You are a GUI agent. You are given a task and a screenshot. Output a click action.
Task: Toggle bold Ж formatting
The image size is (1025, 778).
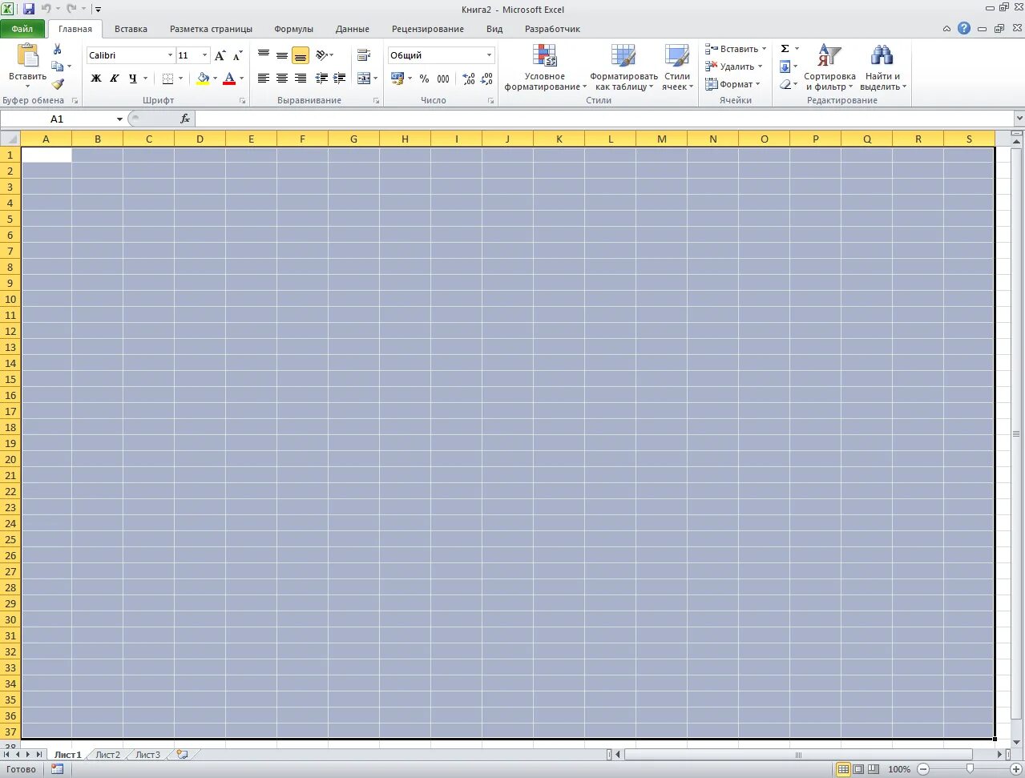(96, 79)
